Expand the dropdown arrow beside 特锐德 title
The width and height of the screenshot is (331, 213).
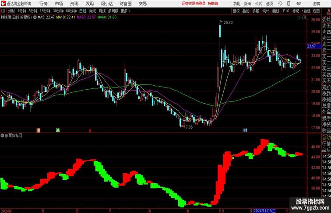click(x=35, y=17)
